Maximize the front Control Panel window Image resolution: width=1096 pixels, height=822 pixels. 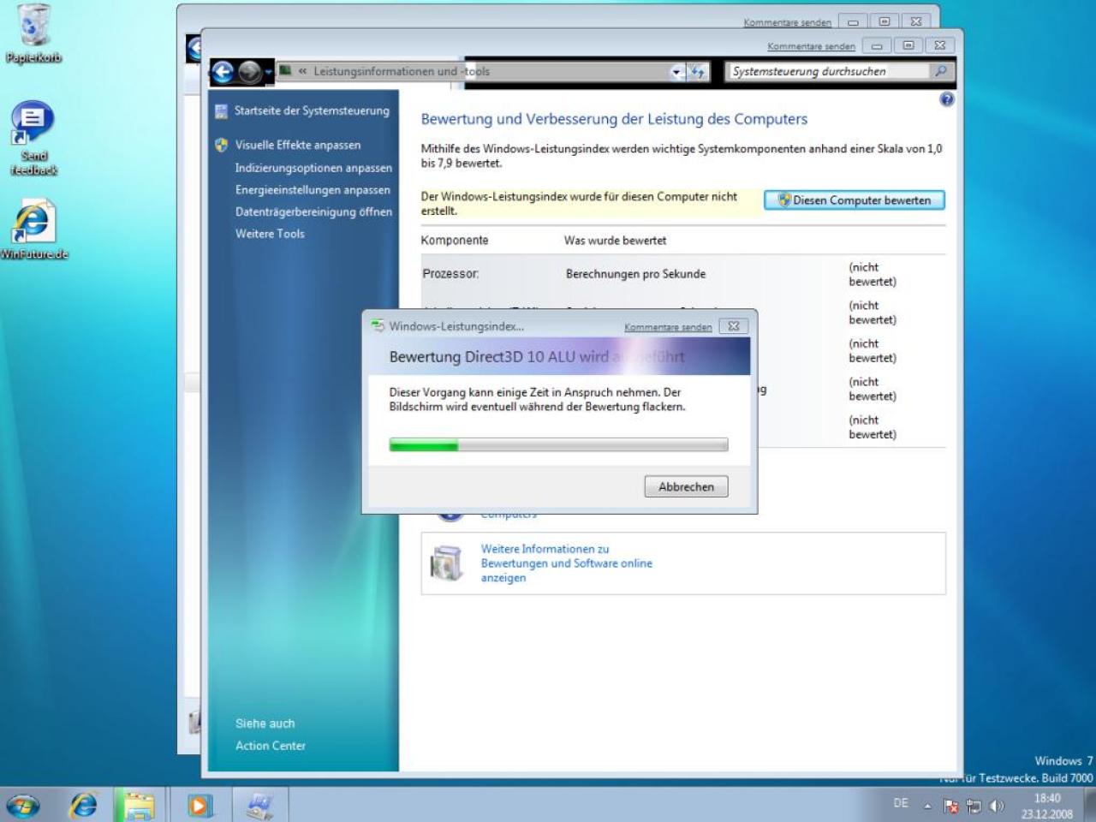click(908, 45)
